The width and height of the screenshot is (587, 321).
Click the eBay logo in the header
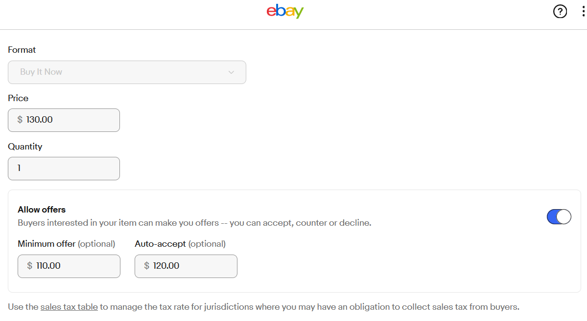point(285,11)
